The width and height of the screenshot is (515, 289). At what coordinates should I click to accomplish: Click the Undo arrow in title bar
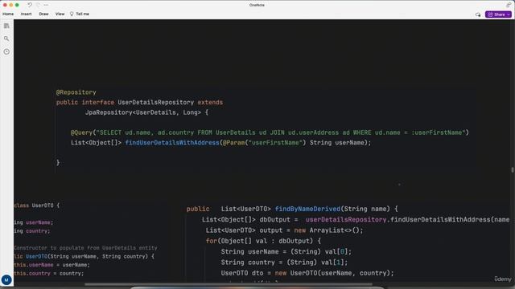tap(30, 5)
